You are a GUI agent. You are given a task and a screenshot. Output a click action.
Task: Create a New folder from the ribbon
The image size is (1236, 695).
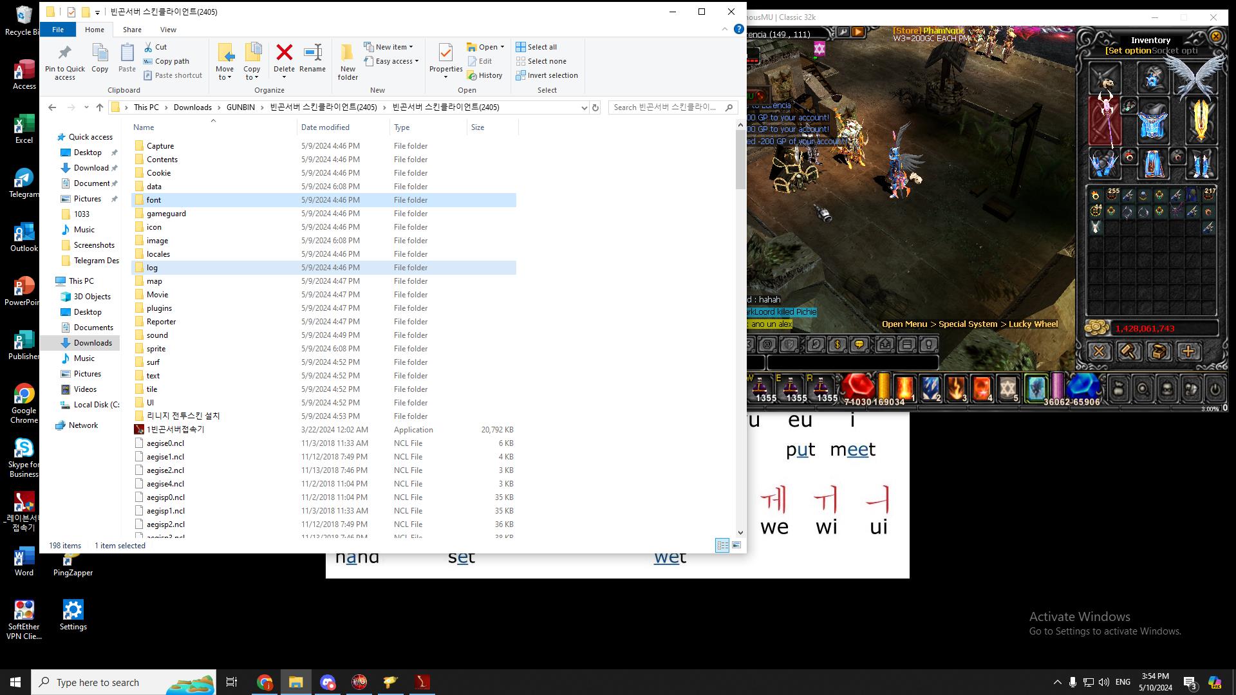[x=348, y=62]
